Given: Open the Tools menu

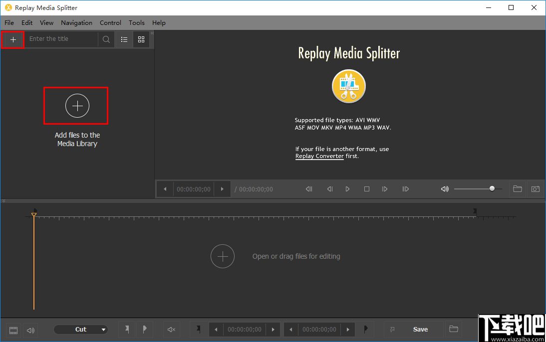Looking at the screenshot, I should tap(136, 22).
